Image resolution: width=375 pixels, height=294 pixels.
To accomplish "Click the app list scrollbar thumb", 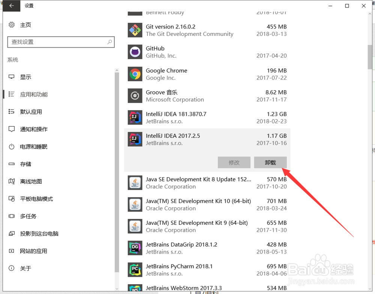I will (370, 57).
